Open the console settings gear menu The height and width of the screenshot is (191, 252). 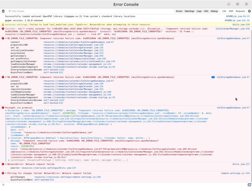[x=249, y=11]
